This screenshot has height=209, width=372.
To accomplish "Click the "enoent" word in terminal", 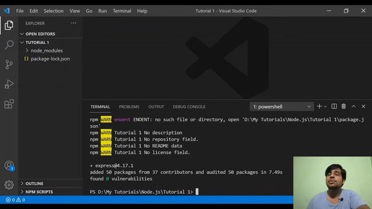I will click(123, 120).
